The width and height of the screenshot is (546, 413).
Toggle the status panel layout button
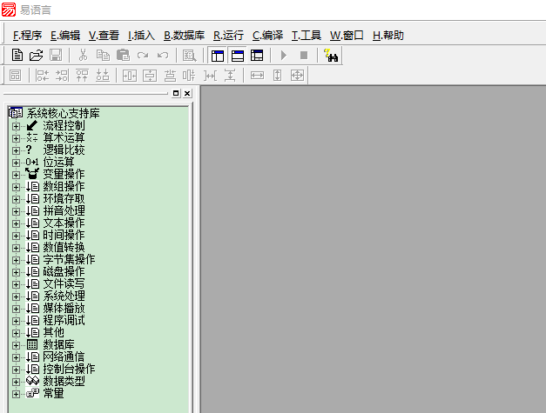(x=238, y=56)
